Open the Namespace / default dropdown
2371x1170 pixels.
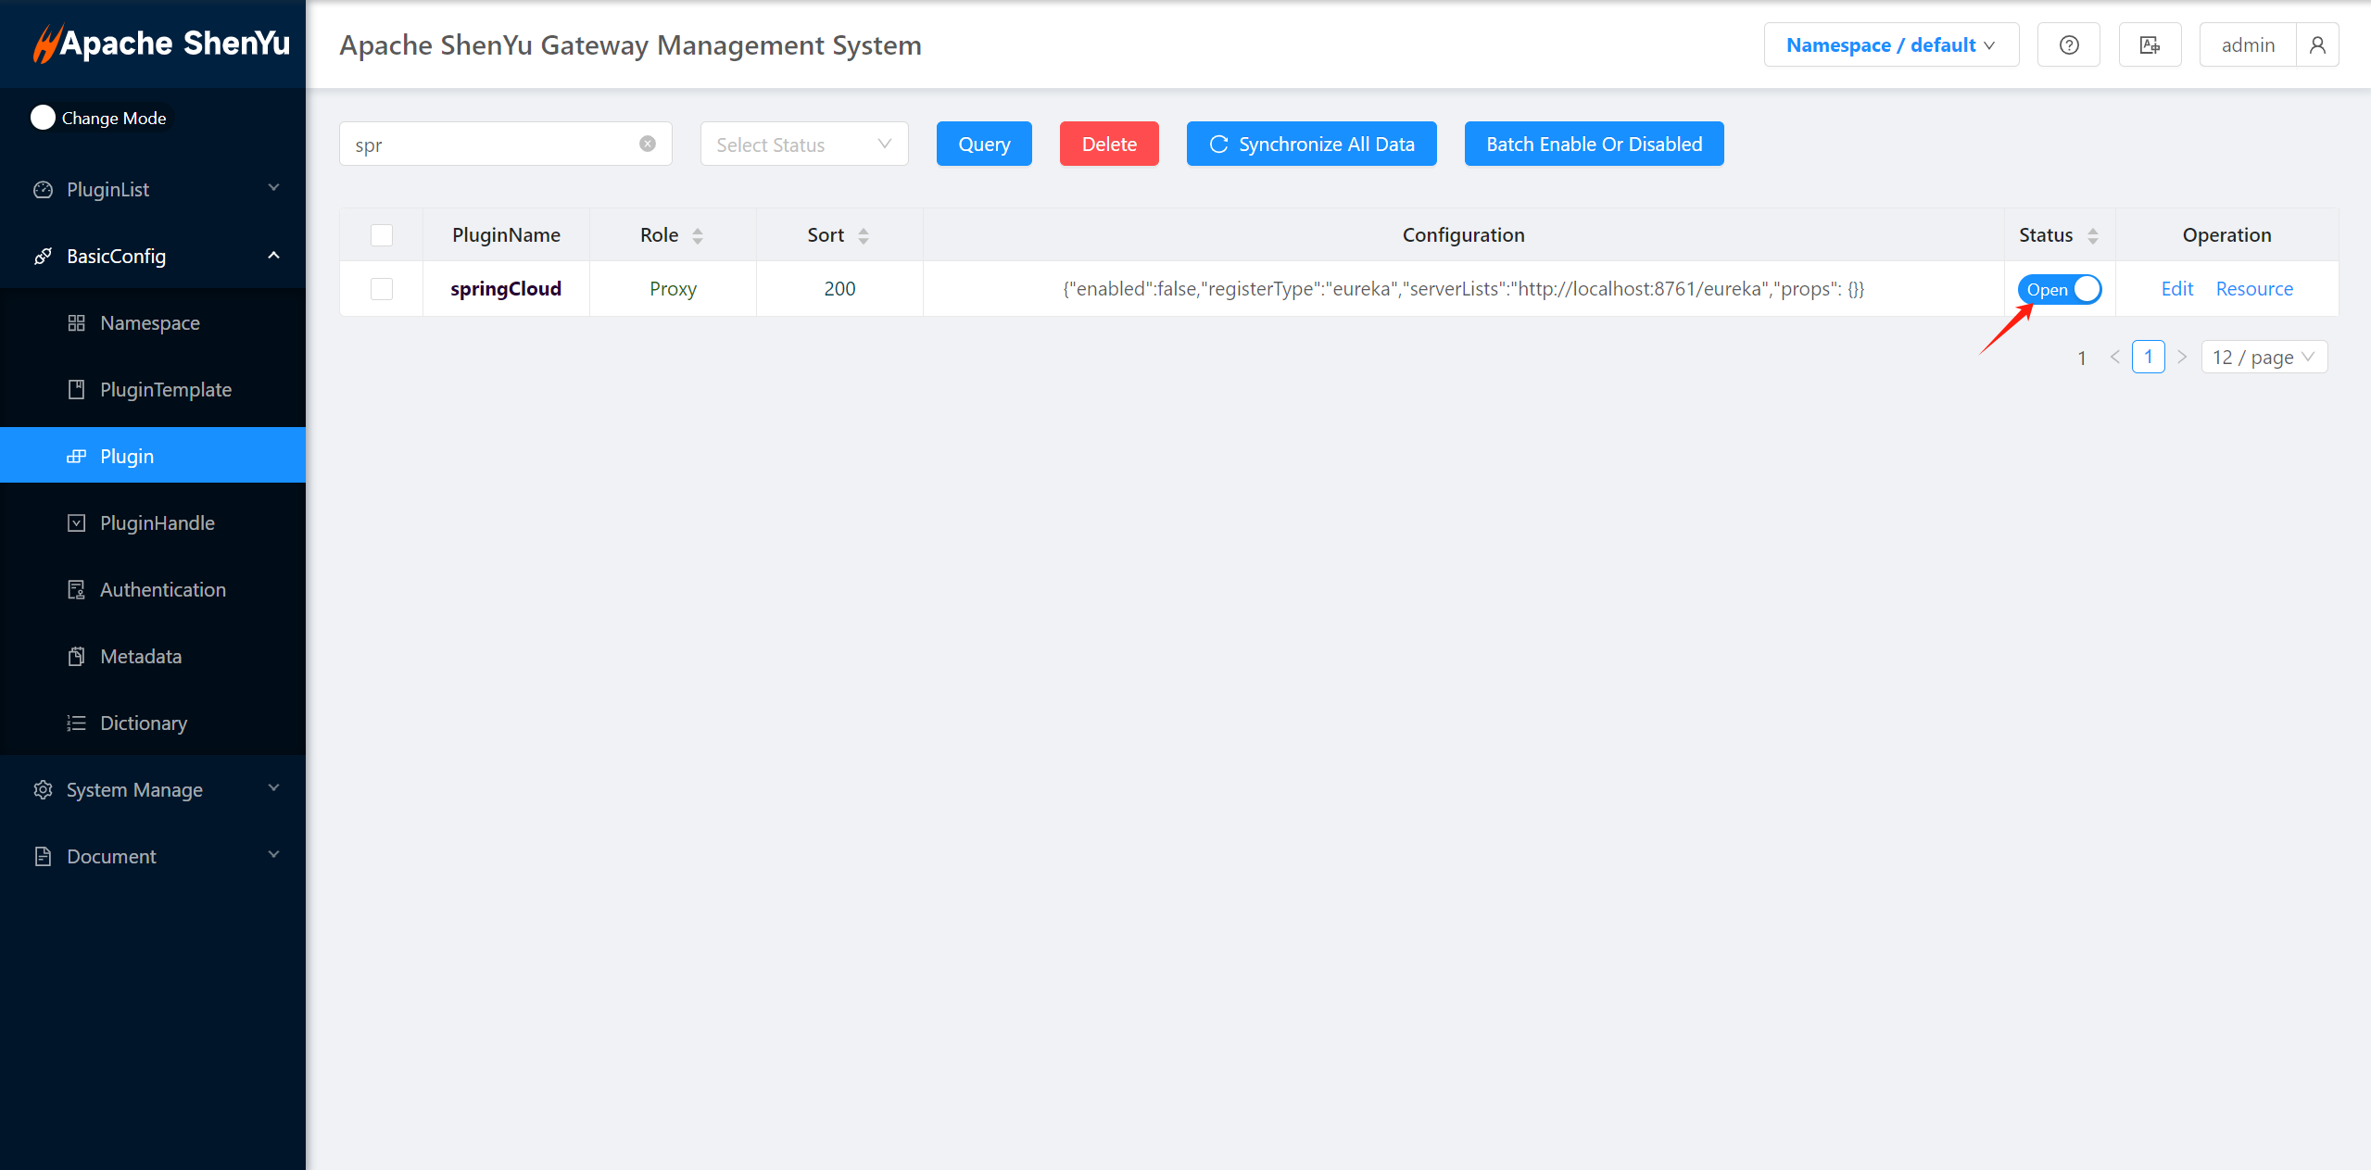[x=1890, y=45]
